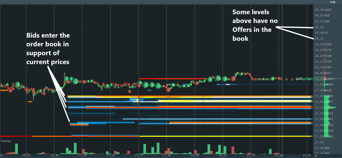Select the 37.85 price level label

pos(319,97)
